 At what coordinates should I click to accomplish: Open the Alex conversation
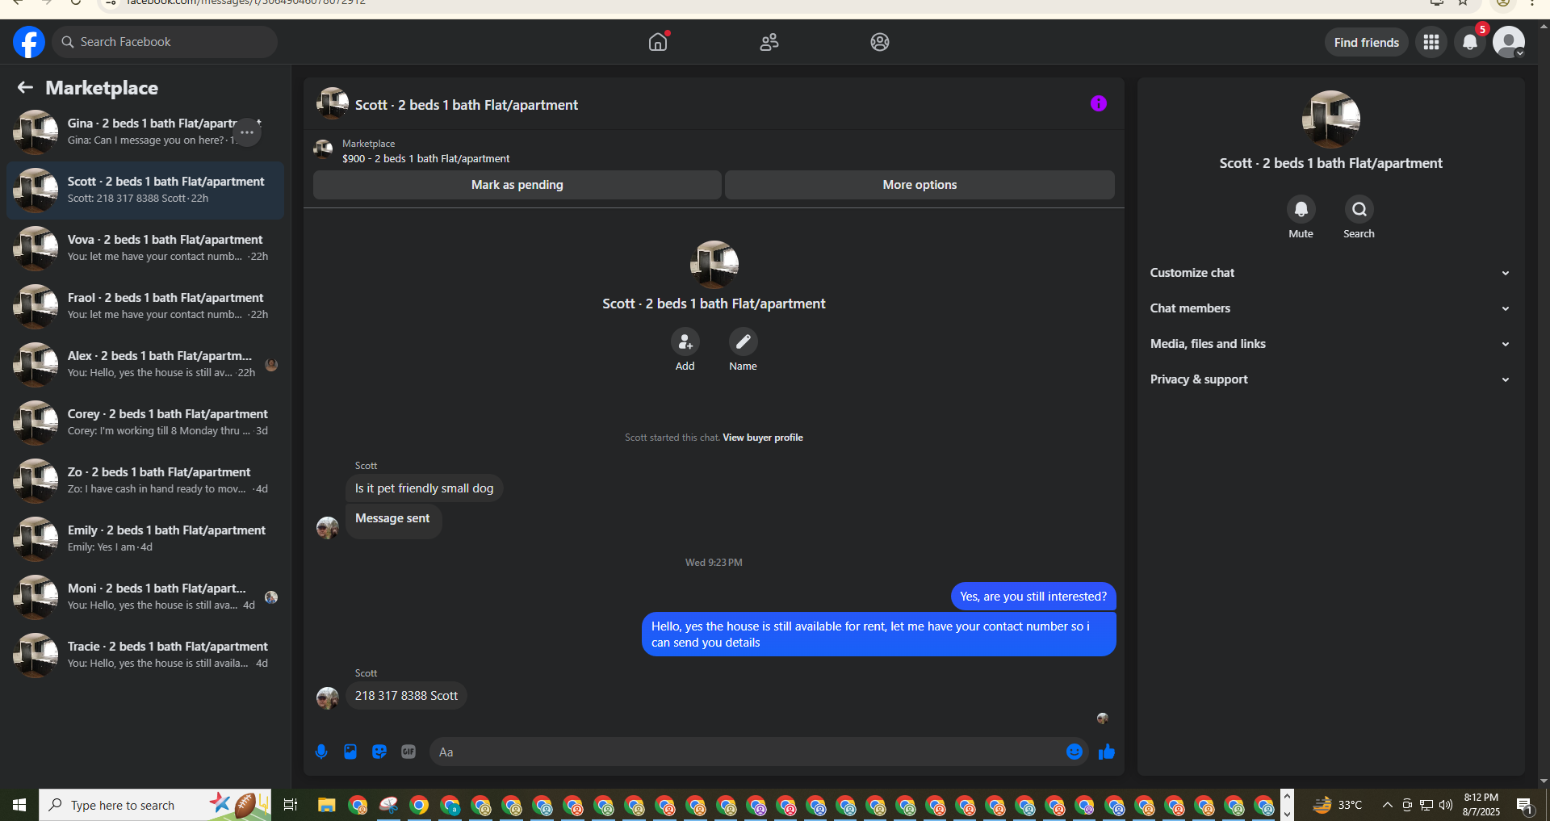[x=145, y=364]
